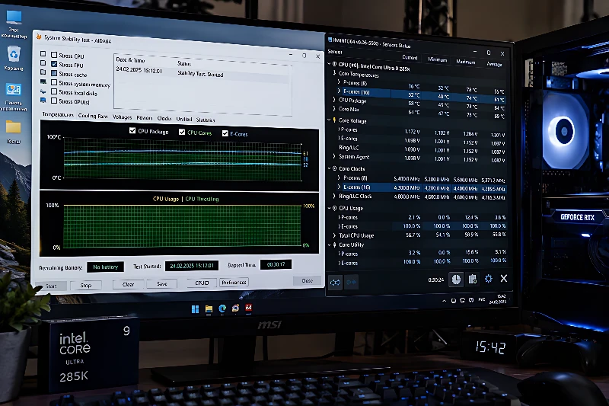This screenshot has height=406, width=609.
Task: Clear the stability test log
Action: click(128, 284)
